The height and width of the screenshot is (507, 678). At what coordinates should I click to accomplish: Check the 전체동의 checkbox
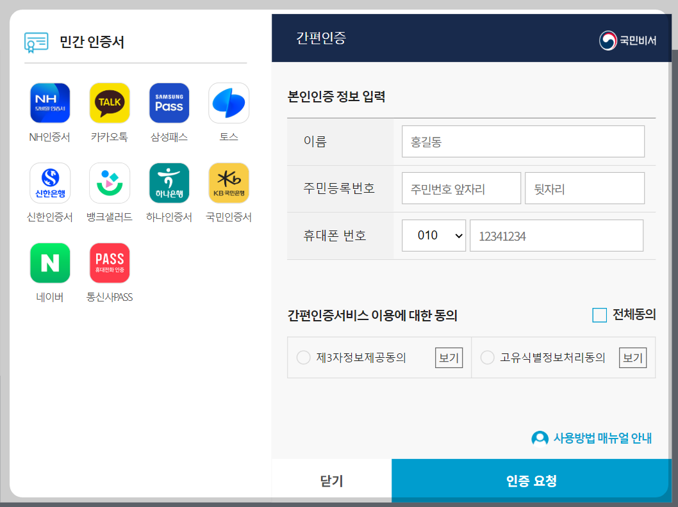(599, 315)
